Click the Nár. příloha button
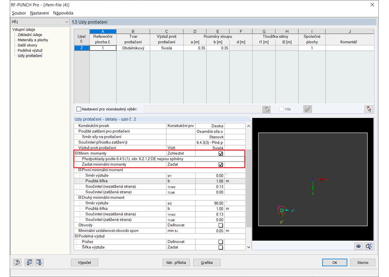This screenshot has height=277, width=389. pyautogui.click(x=176, y=262)
